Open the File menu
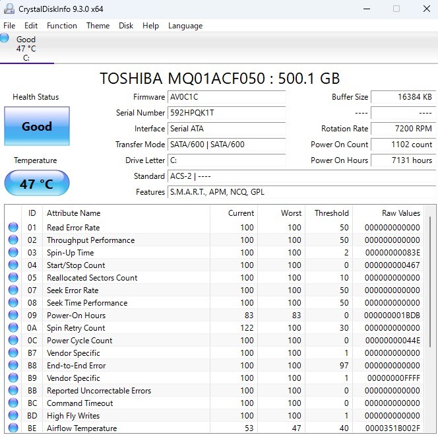 (x=9, y=26)
